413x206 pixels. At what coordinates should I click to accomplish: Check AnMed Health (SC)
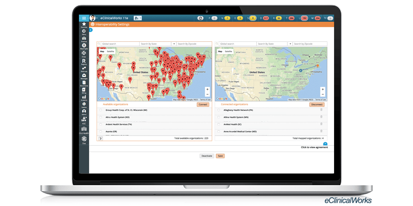[x=218, y=124]
